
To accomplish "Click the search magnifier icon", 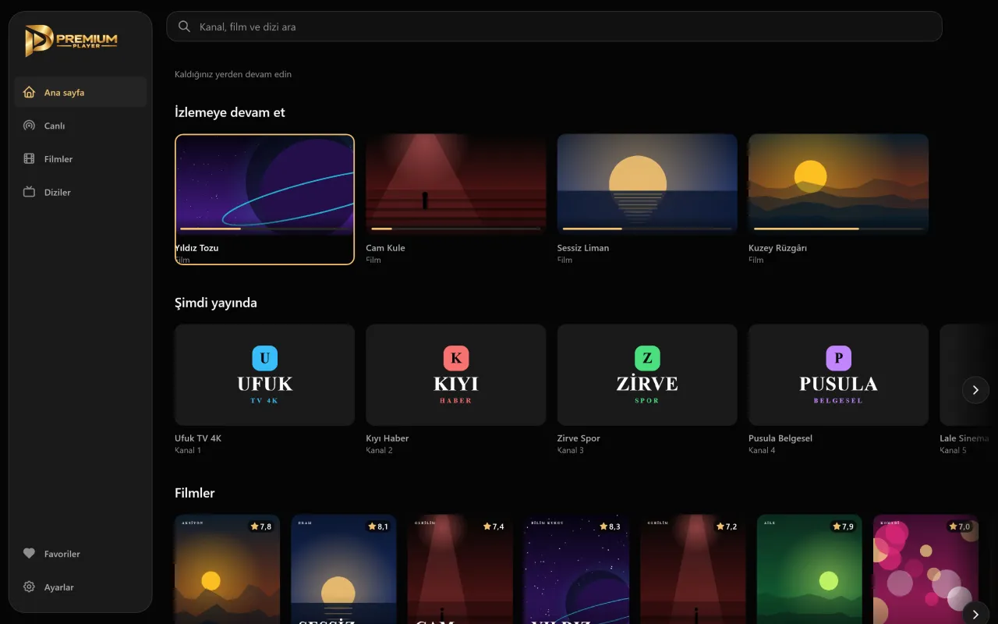I will (184, 27).
